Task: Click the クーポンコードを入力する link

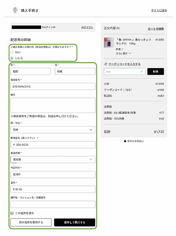Action: (124, 64)
